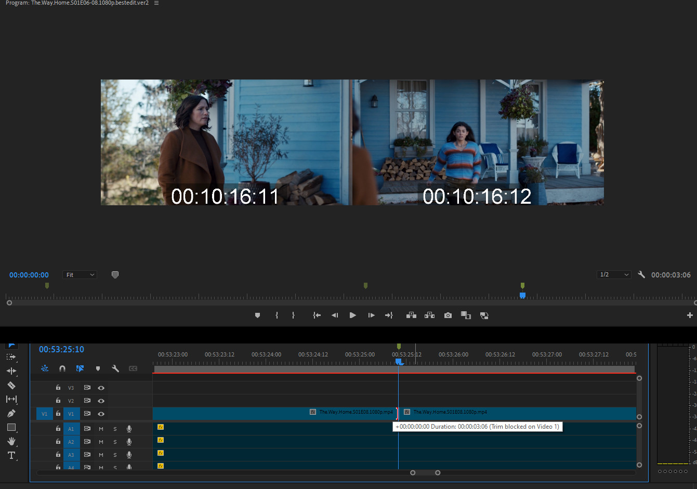Click the Mark In button
Image resolution: width=697 pixels, height=489 pixels.
pos(277,315)
